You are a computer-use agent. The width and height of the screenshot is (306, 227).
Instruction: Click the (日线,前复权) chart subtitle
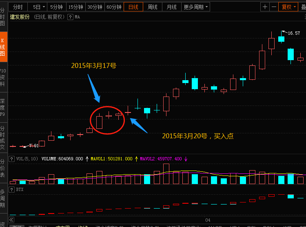coord(49,17)
